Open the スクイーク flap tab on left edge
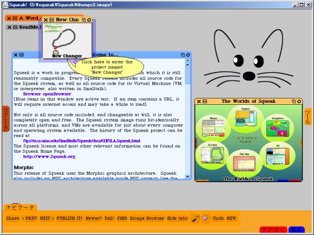 point(6,119)
